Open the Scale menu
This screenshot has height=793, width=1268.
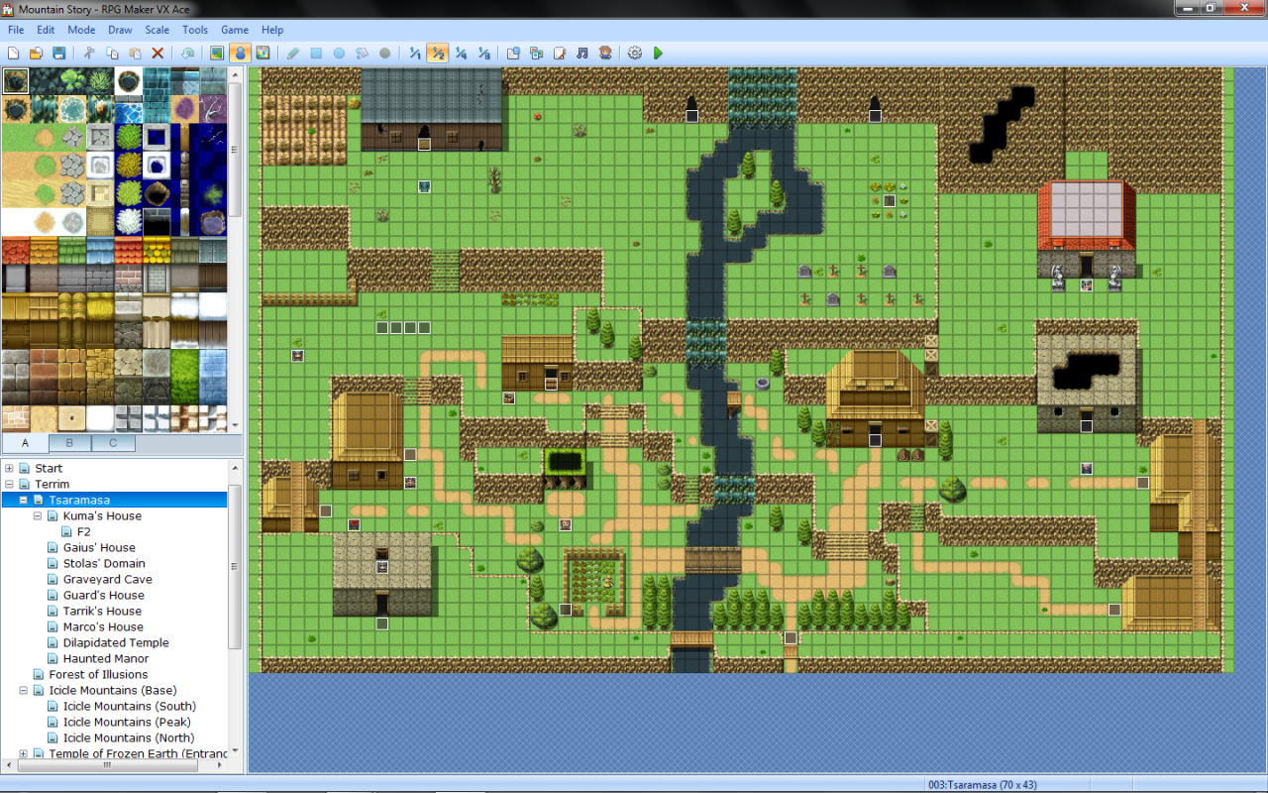click(157, 30)
